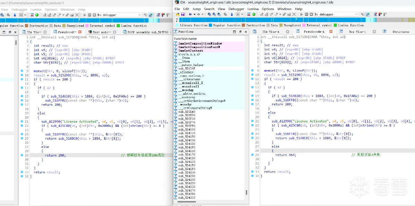This screenshot has height=206, width=415.
Task: Toggle breakpoint dot at line 9, right pseudocode
Action: [x=252, y=71]
